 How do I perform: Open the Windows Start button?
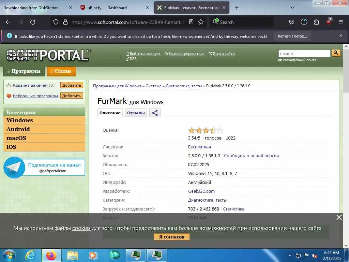click(x=9, y=255)
